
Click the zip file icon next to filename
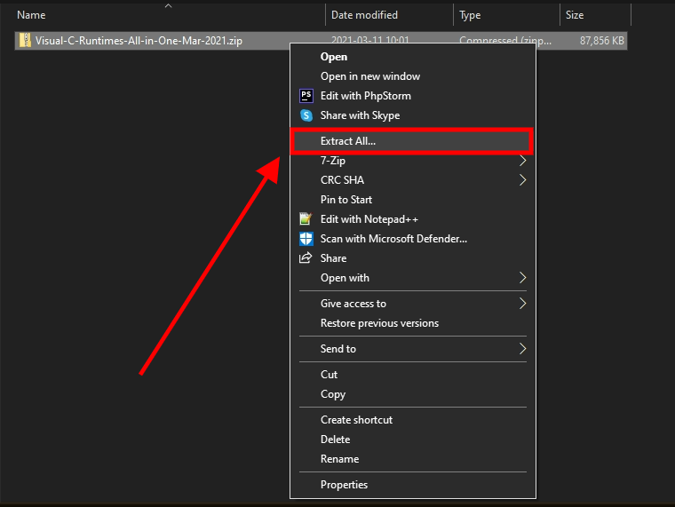click(25, 40)
